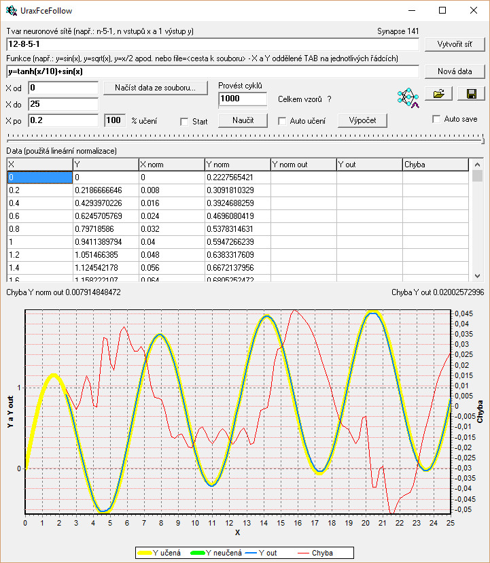The image size is (490, 563).
Task: Close the UraxFceFollow window
Action: (x=474, y=10)
